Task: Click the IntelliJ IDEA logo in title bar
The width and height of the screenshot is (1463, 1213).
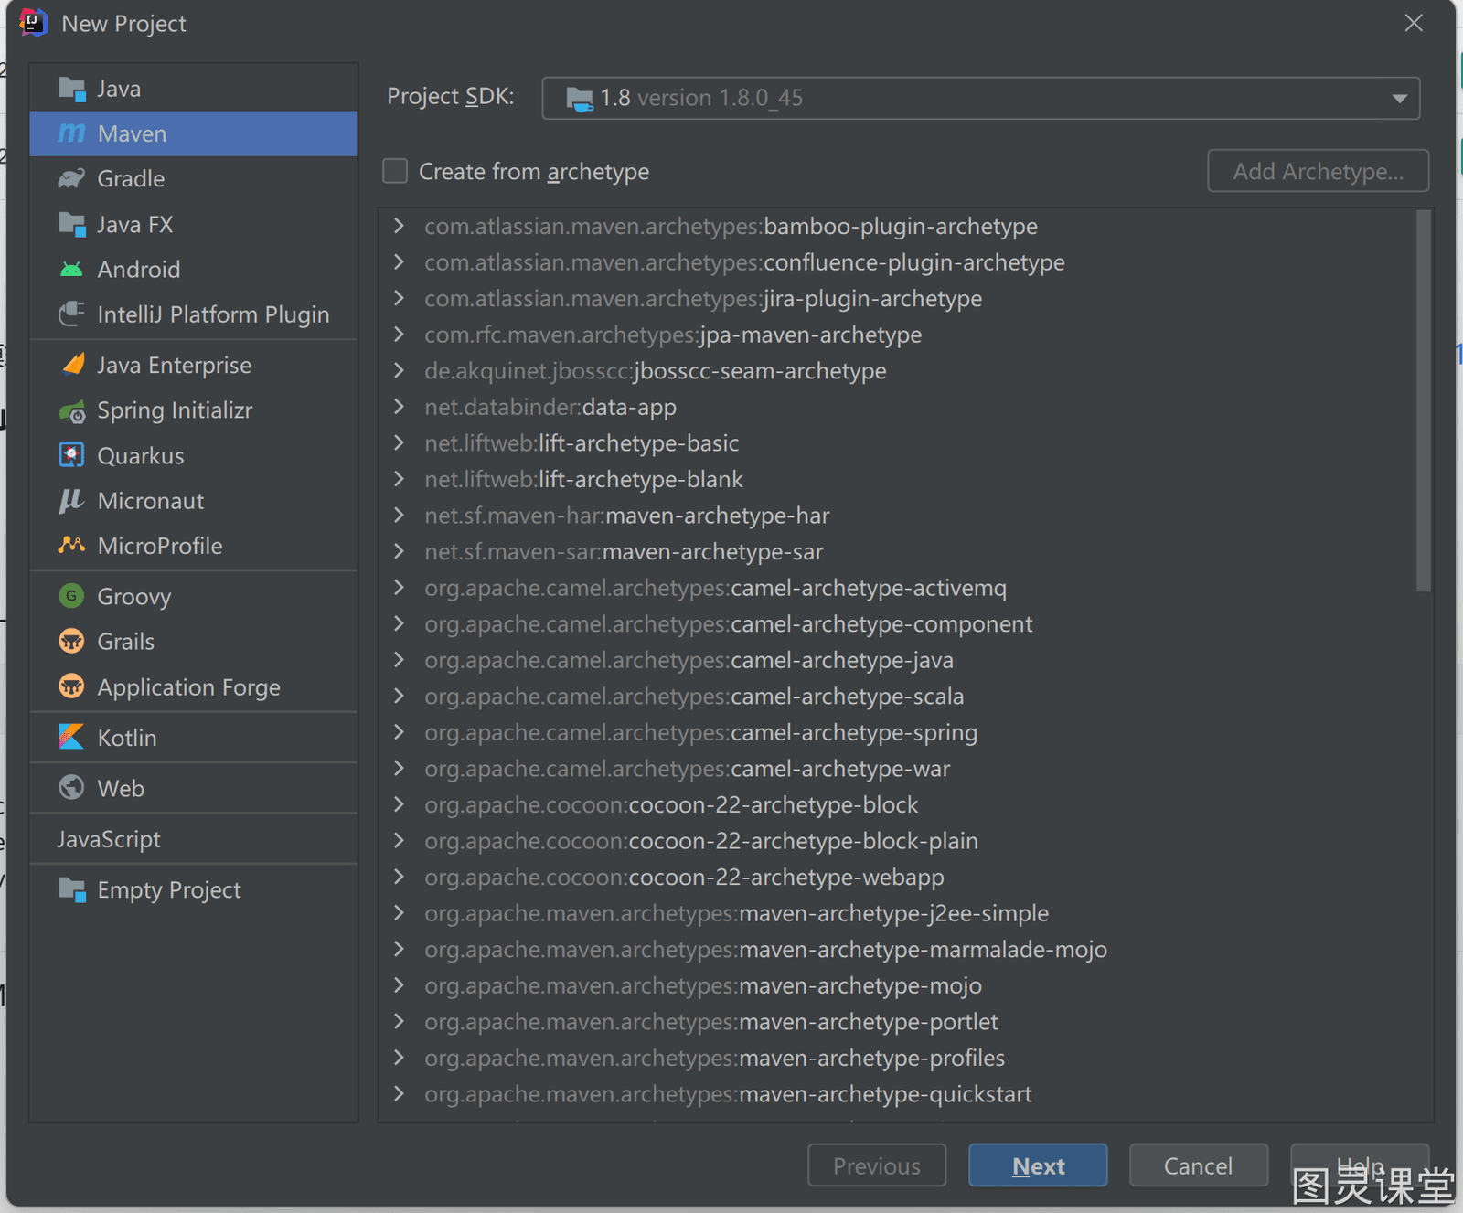Action: coord(34,22)
